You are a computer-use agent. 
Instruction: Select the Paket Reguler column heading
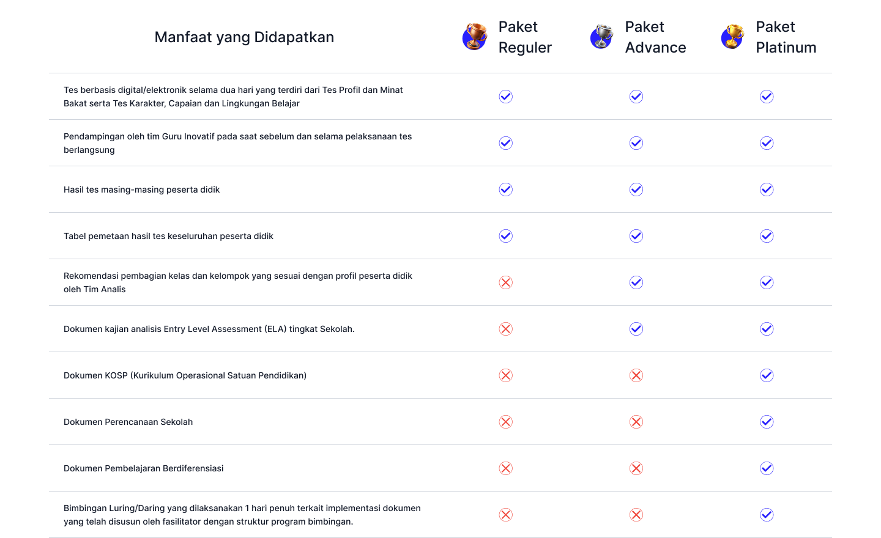525,37
